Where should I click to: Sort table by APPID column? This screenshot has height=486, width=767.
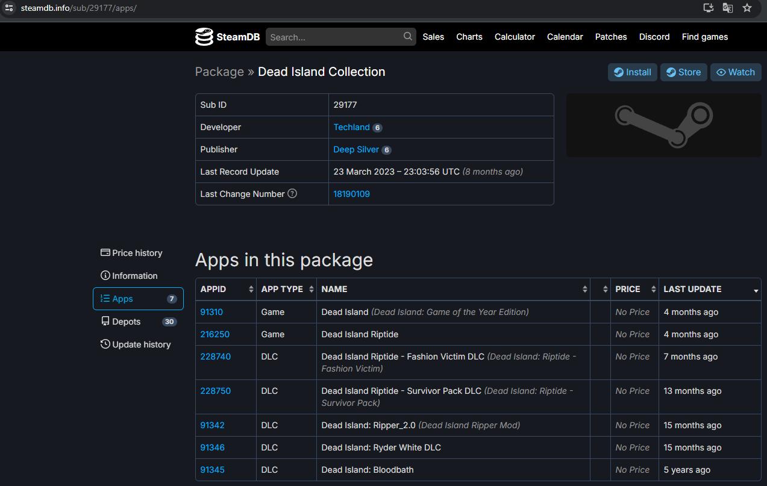pos(226,289)
